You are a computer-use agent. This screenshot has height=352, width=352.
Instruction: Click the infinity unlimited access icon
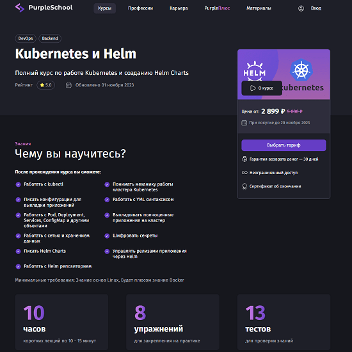[244, 173]
